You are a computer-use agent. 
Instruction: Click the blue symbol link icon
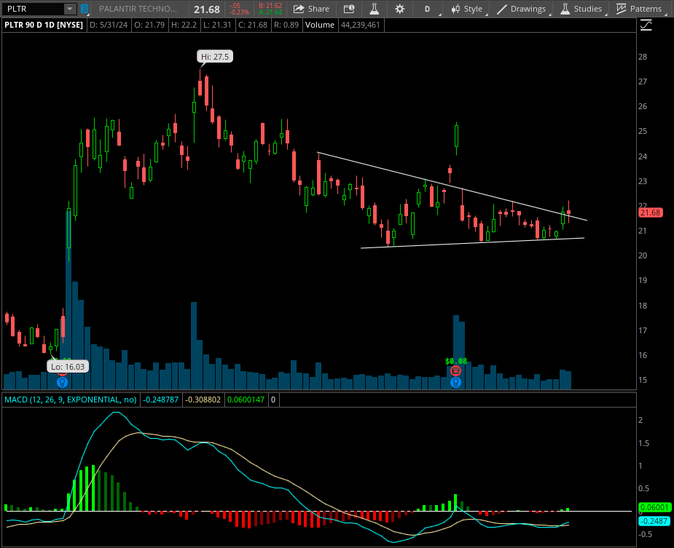[85, 9]
